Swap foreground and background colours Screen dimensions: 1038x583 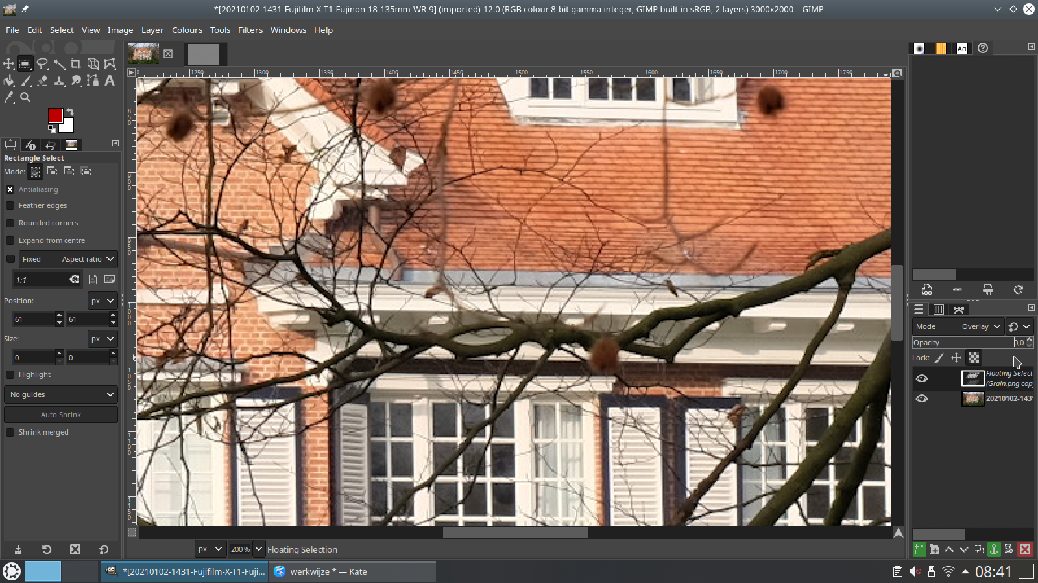(70, 112)
